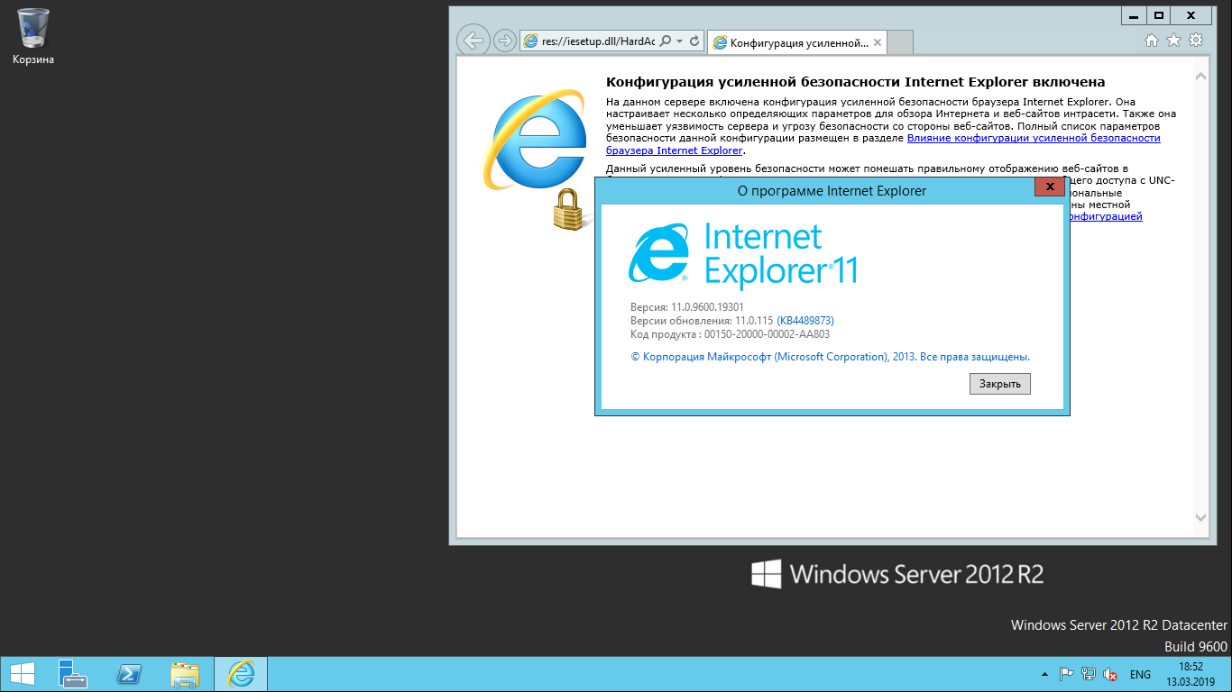1232x692 pixels.
Task: Open File Explorer from the taskbar
Action: point(186,674)
